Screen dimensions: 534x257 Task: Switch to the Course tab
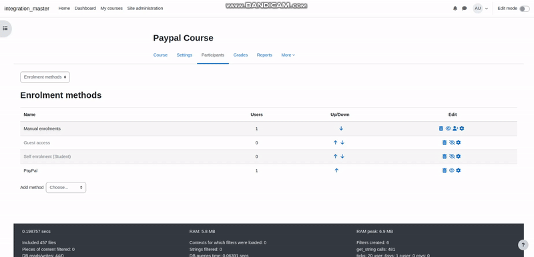click(160, 55)
